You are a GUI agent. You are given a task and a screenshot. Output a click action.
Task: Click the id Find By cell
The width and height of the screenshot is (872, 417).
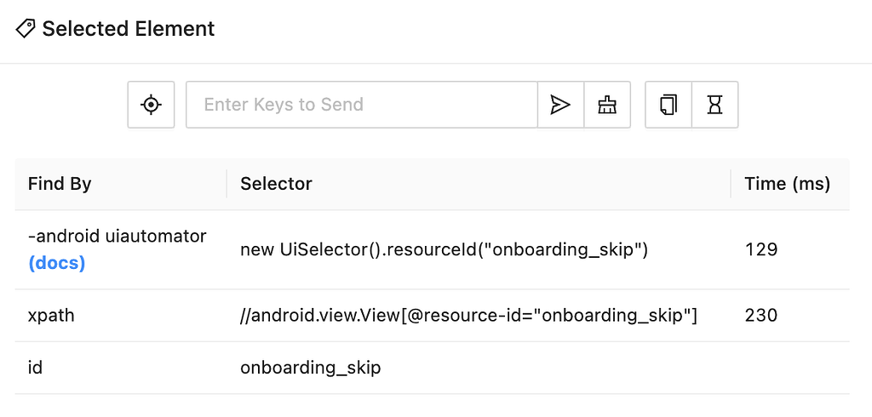click(35, 368)
